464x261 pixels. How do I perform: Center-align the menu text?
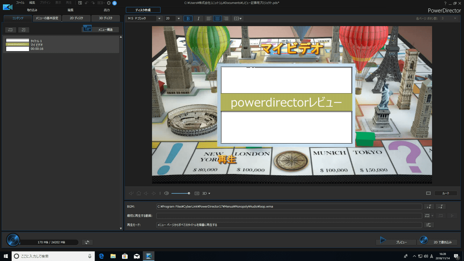(x=217, y=18)
